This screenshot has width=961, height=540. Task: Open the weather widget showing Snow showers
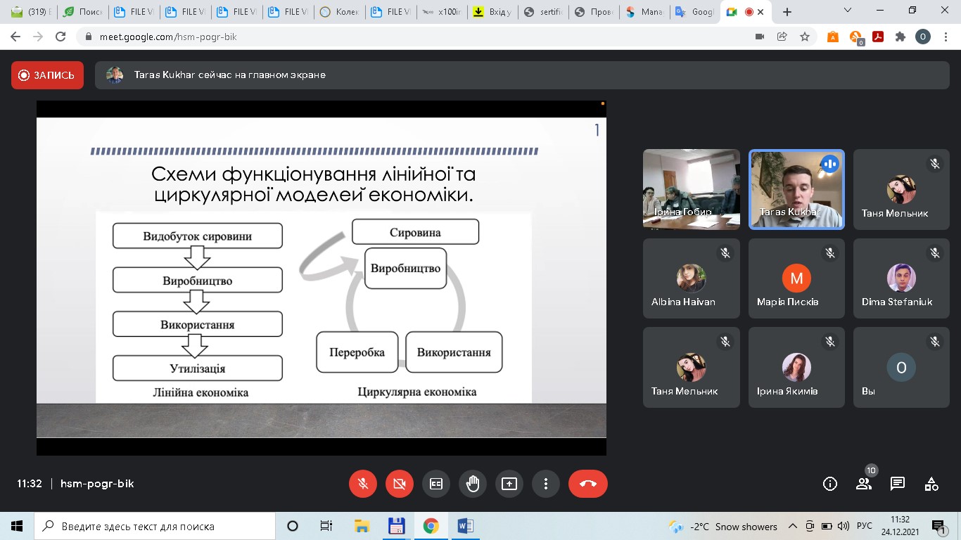tap(723, 526)
